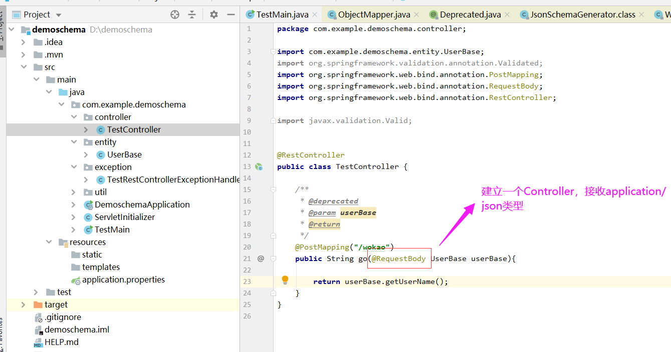This screenshot has height=352, width=671.
Task: Click the @deprecated link in the Javadoc
Action: tap(333, 200)
